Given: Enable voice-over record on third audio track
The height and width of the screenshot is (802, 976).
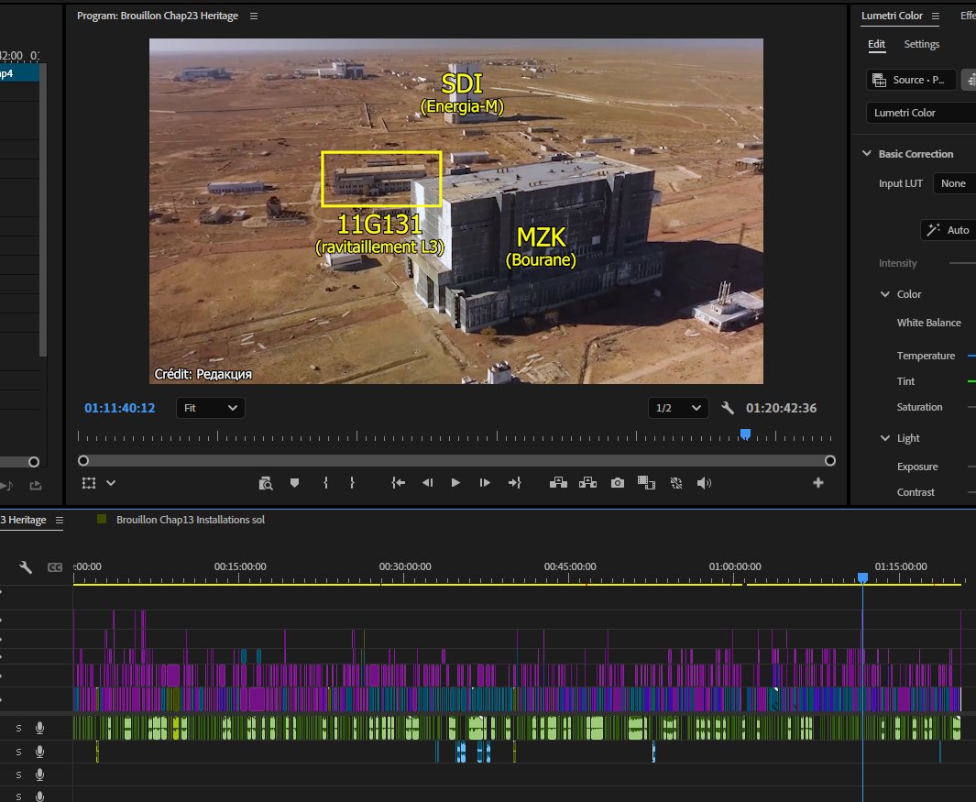Looking at the screenshot, I should click(x=39, y=775).
